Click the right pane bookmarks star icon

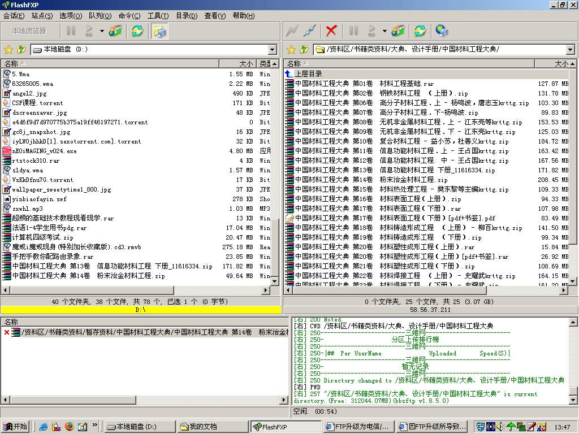tap(291, 50)
